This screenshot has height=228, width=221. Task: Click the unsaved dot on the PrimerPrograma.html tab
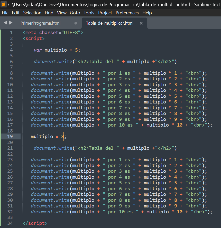pos(76,23)
